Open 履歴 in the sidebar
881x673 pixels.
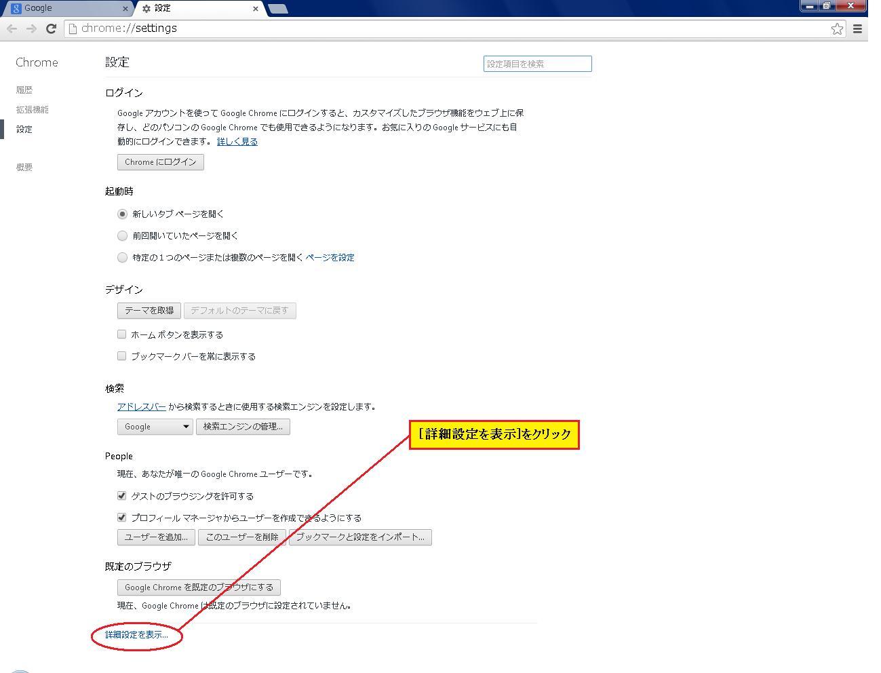pyautogui.click(x=24, y=90)
